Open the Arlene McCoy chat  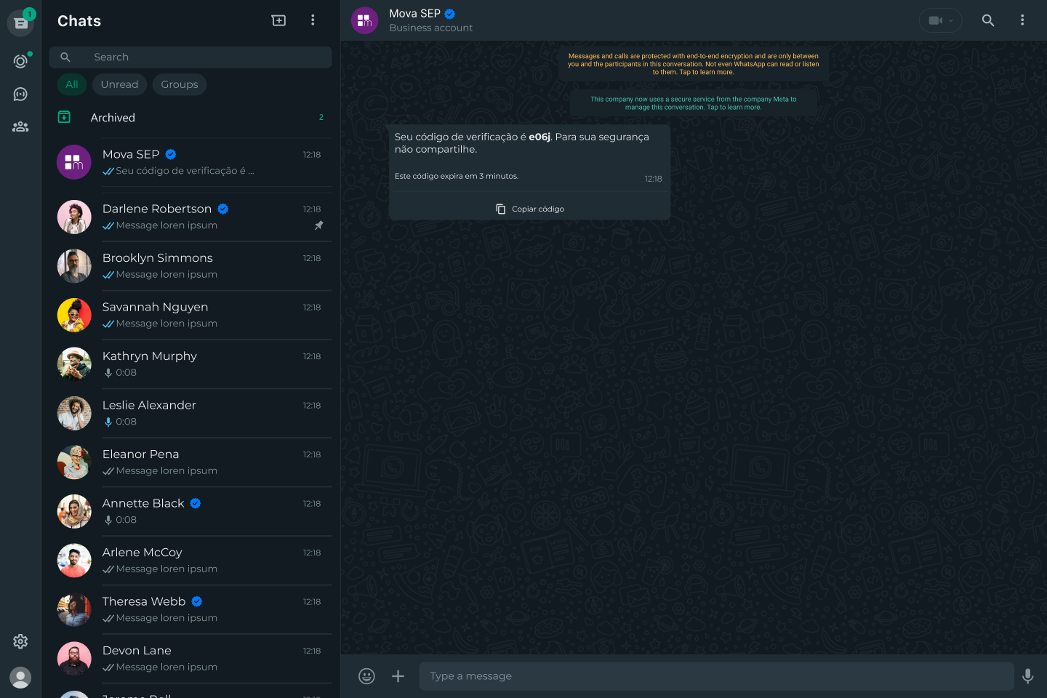190,561
